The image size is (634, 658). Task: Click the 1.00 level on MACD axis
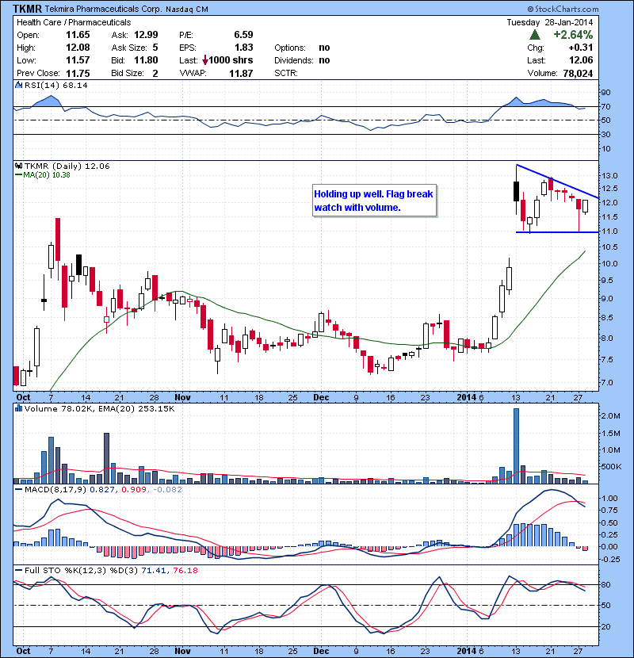coord(609,499)
